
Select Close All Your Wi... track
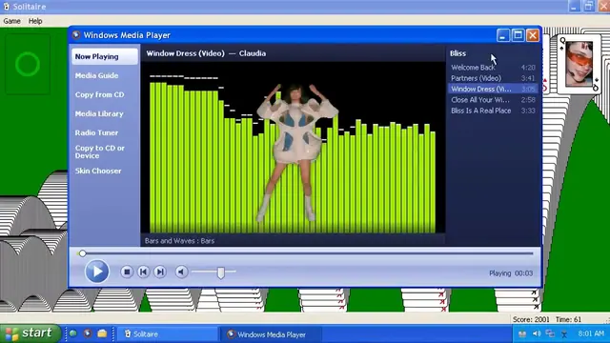point(493,99)
